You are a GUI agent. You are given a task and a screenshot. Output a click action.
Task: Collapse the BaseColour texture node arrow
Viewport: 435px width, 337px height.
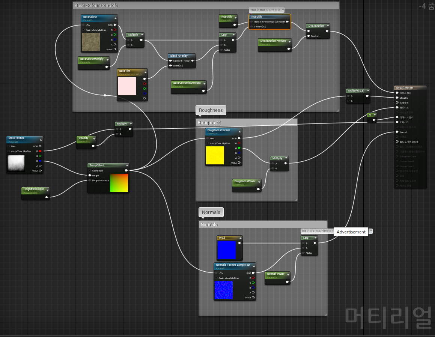click(x=116, y=18)
